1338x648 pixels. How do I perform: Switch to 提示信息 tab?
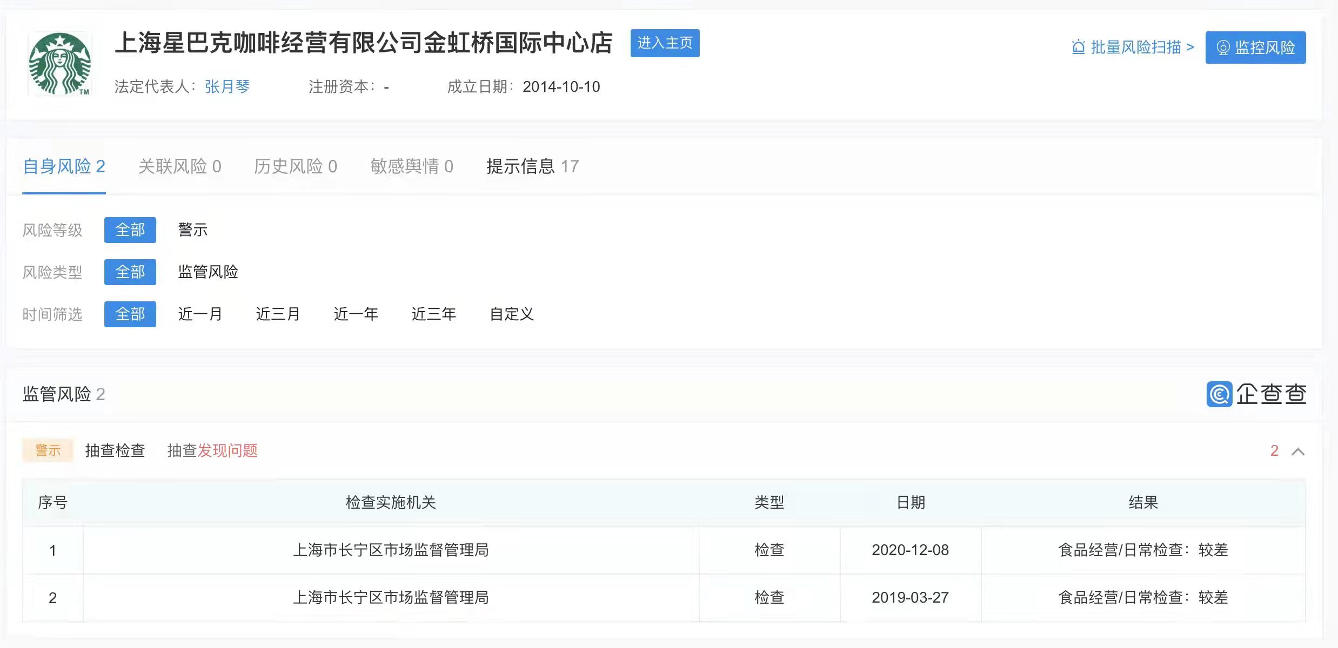pos(532,166)
